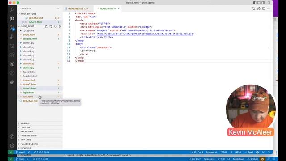The height and width of the screenshot is (161, 286).
Task: Split the editor right
Action: coord(264,8)
